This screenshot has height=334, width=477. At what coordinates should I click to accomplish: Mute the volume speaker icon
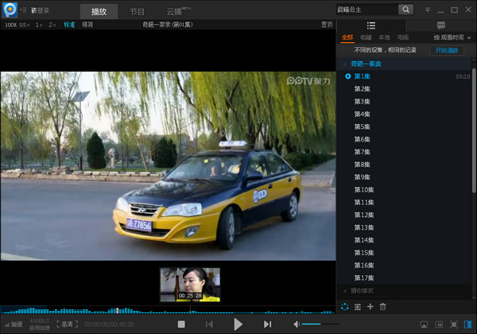pyautogui.click(x=297, y=324)
